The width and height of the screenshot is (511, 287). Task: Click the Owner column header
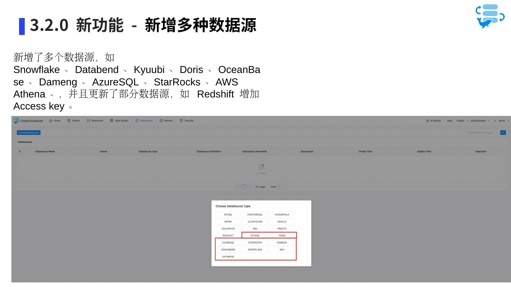point(104,152)
